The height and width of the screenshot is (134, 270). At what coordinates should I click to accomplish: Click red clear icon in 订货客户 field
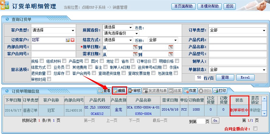[x=73, y=40]
